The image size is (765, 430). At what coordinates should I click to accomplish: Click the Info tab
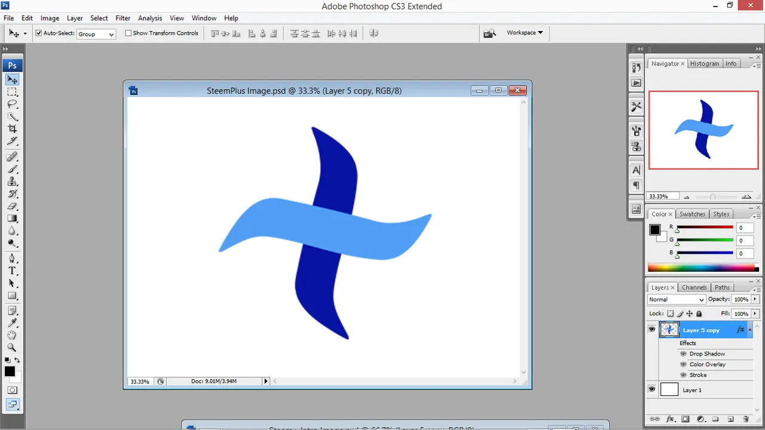(731, 63)
